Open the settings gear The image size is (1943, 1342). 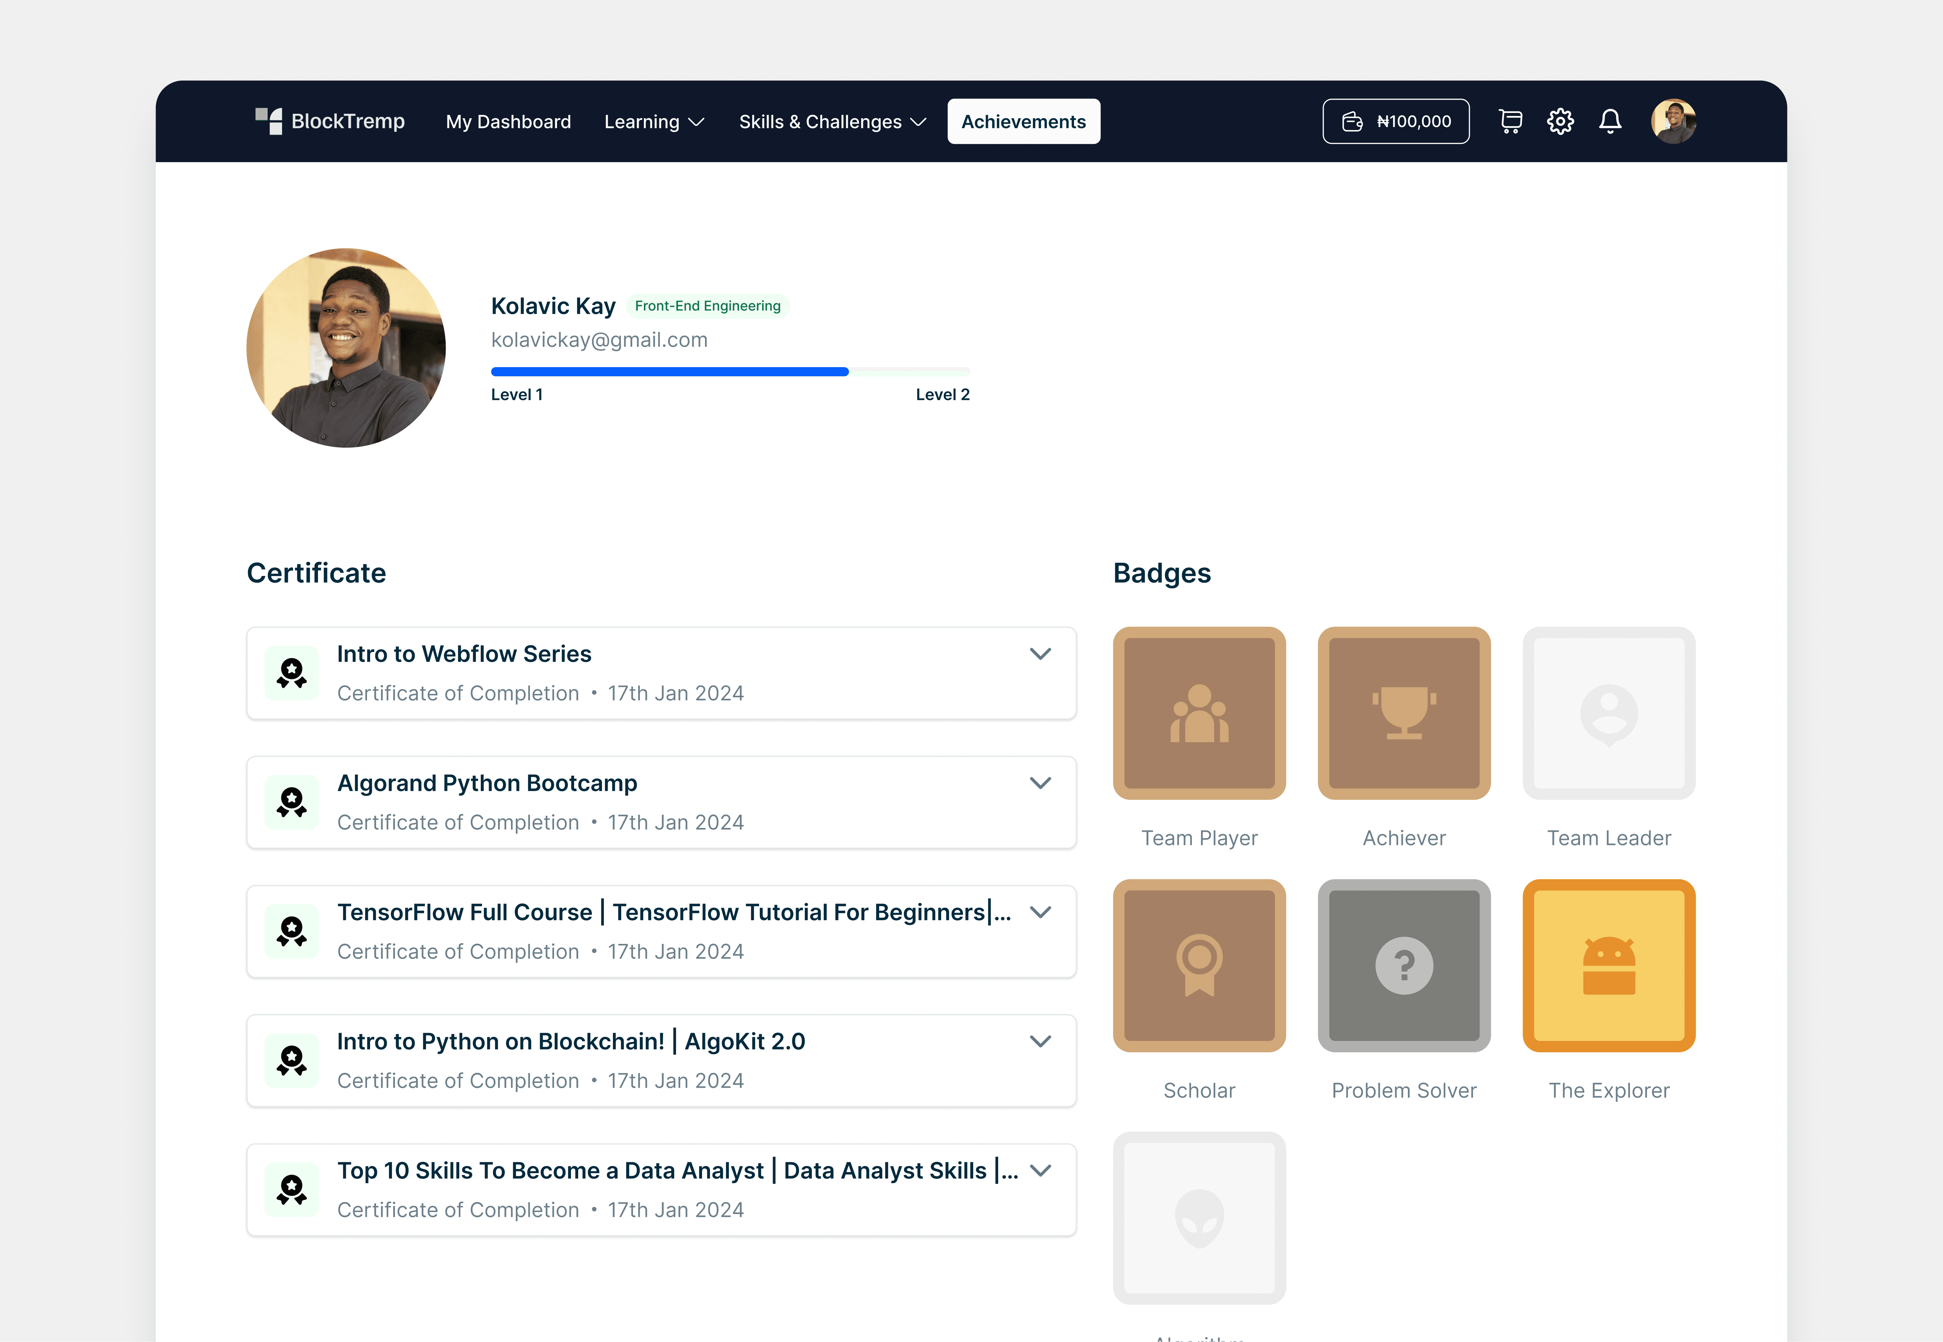coord(1560,121)
